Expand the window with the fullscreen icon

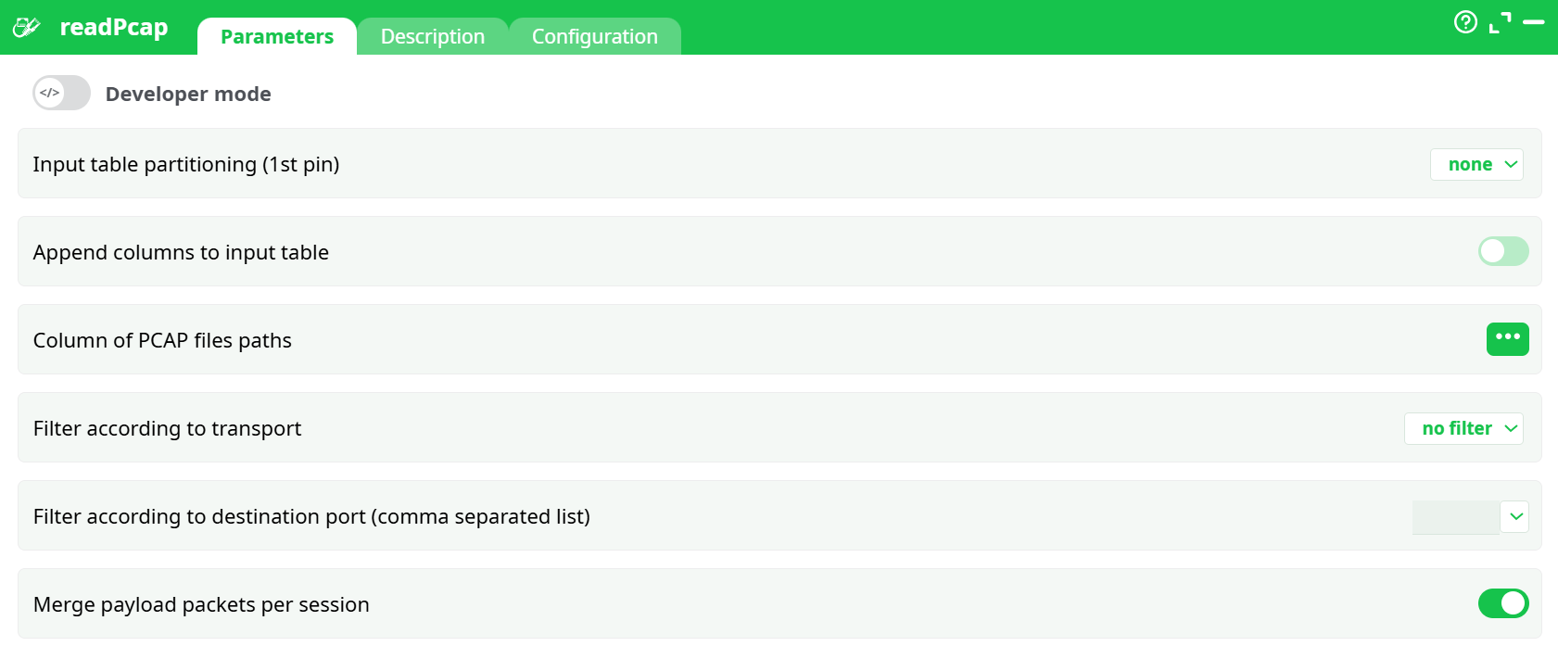tap(1500, 22)
